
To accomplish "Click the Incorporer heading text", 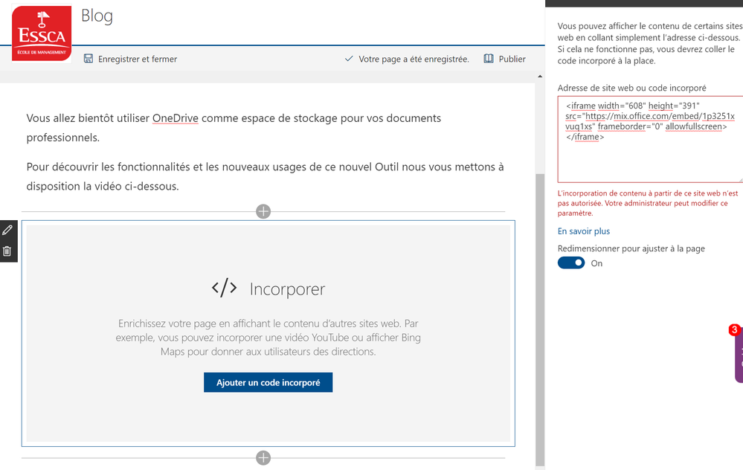I will 287,289.
